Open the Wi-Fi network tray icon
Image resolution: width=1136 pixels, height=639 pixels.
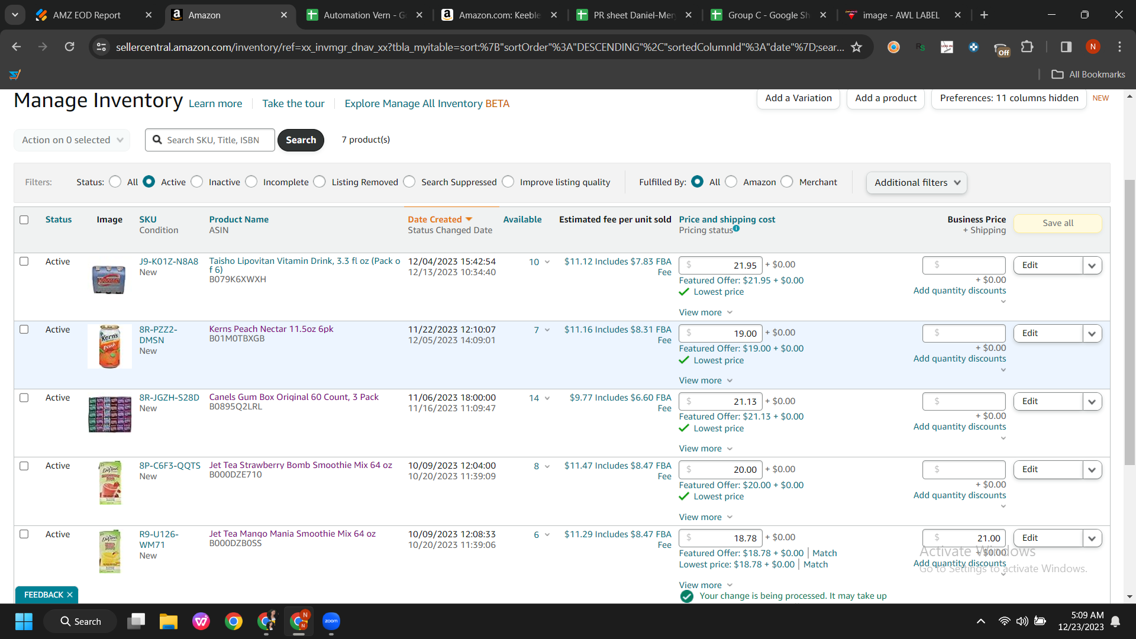pos(1004,621)
